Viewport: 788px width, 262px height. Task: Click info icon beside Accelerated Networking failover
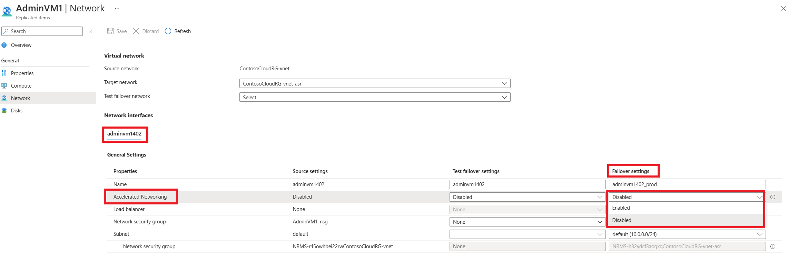click(773, 197)
